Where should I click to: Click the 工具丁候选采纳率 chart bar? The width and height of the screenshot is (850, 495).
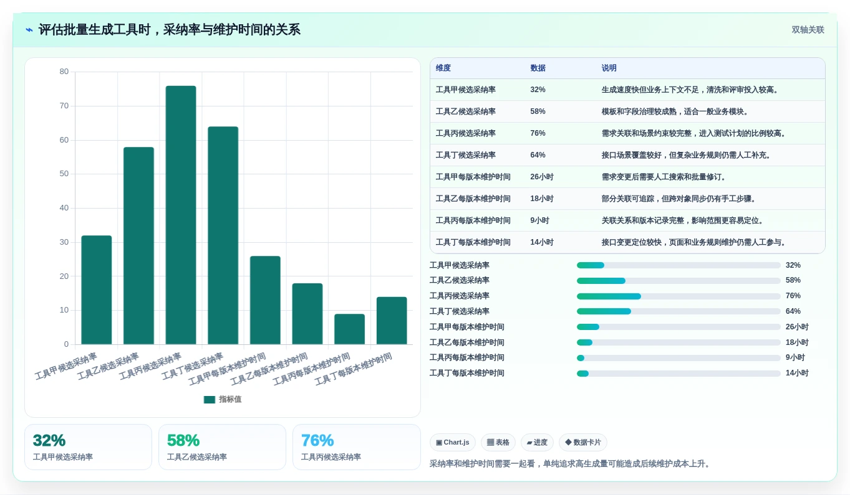223,235
